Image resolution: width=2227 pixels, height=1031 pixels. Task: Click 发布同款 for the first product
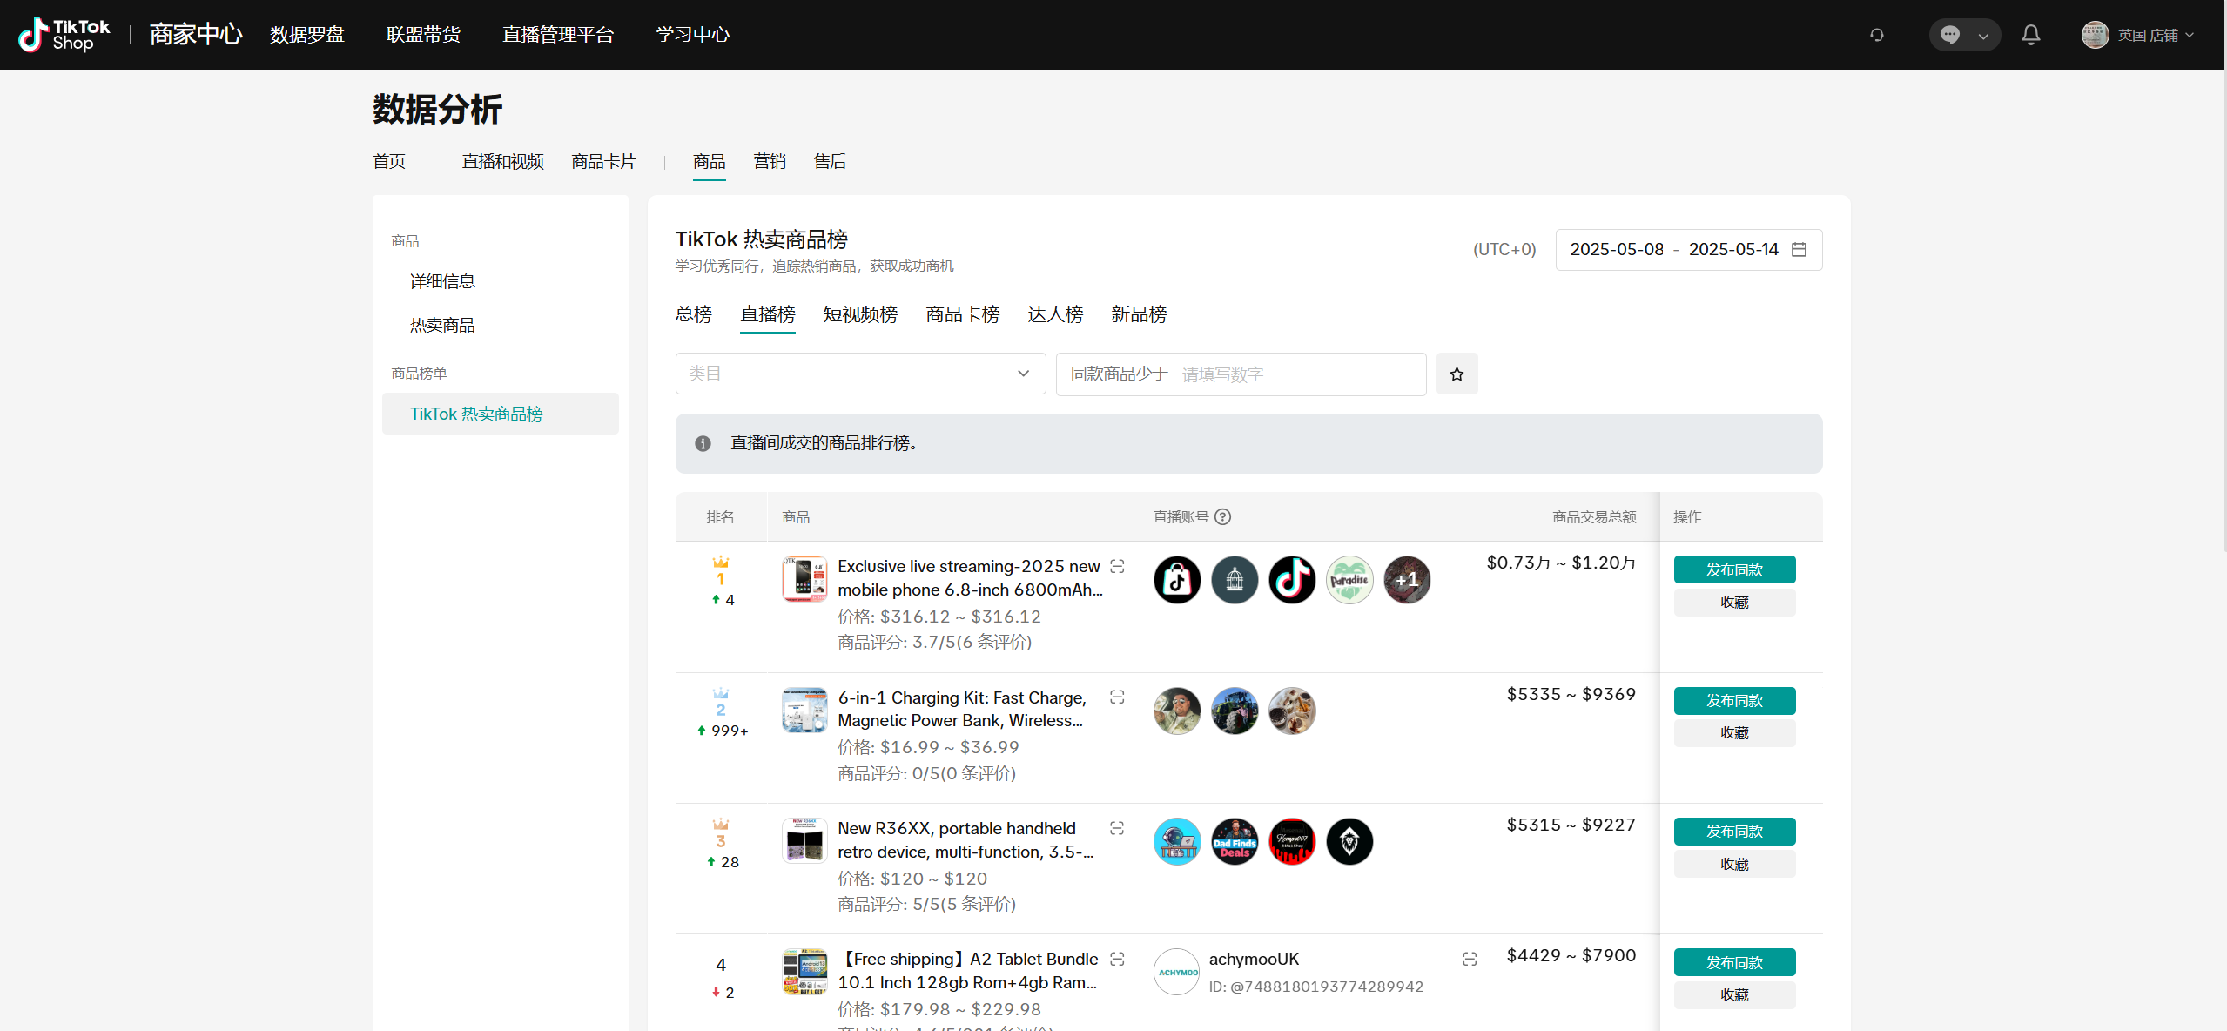[x=1733, y=570]
